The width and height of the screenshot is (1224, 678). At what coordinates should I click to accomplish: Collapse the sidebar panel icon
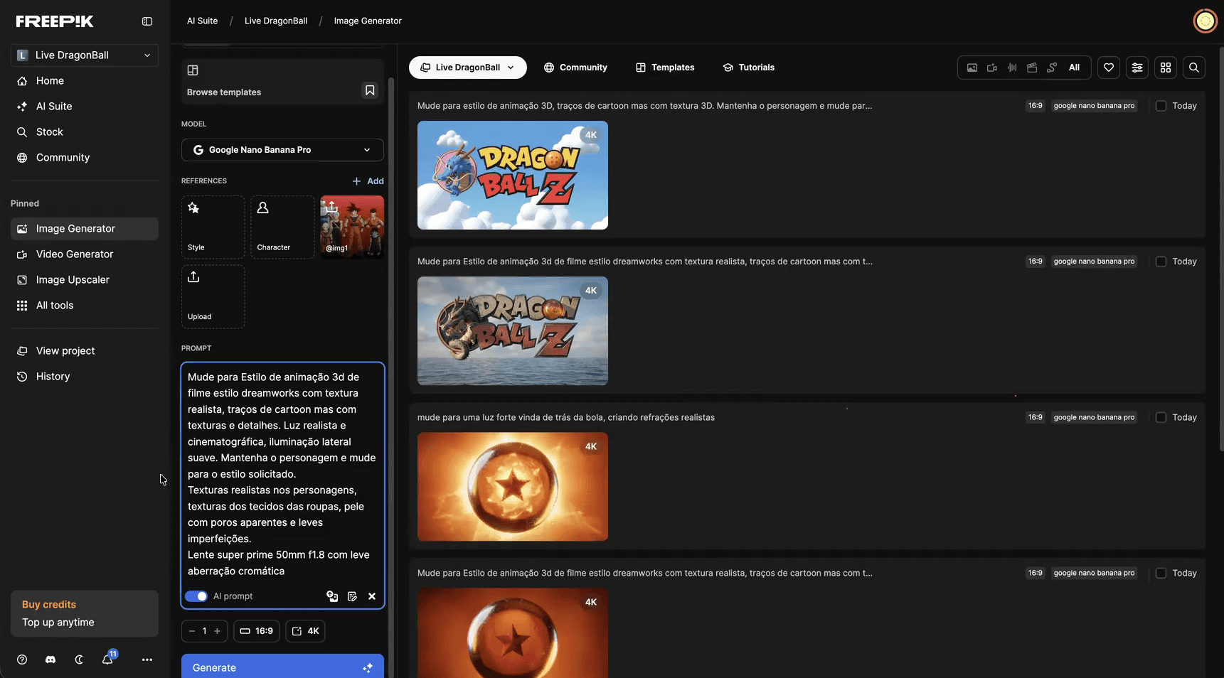[x=147, y=21]
